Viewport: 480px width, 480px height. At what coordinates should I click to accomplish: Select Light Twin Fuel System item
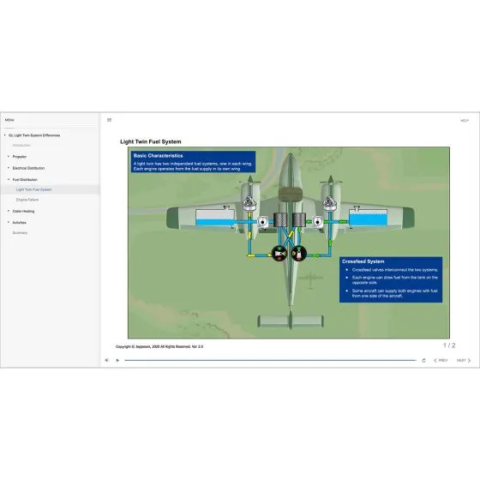pyautogui.click(x=51, y=189)
